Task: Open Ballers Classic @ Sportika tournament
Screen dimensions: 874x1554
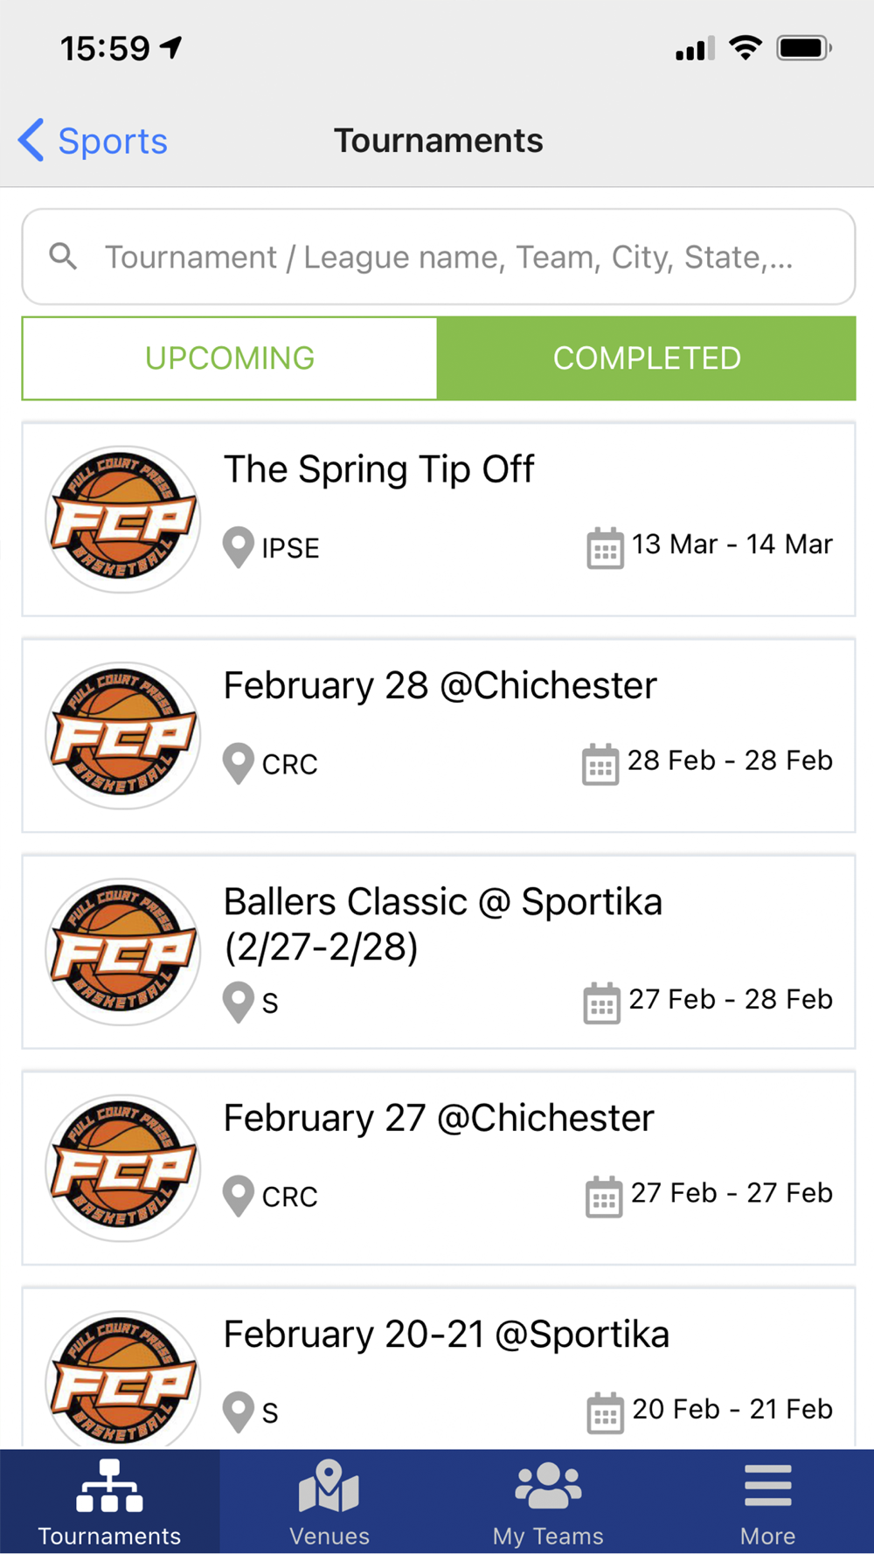Action: 439,951
